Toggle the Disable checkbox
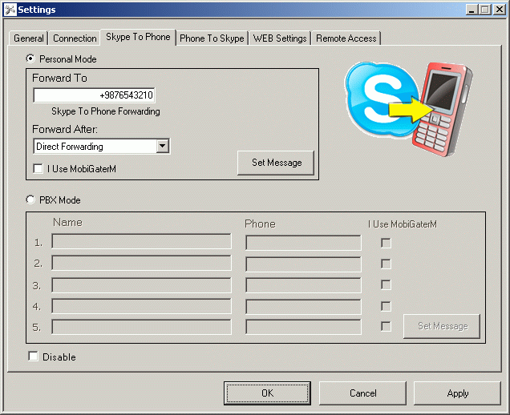Image resolution: width=510 pixels, height=415 pixels. pos(33,357)
